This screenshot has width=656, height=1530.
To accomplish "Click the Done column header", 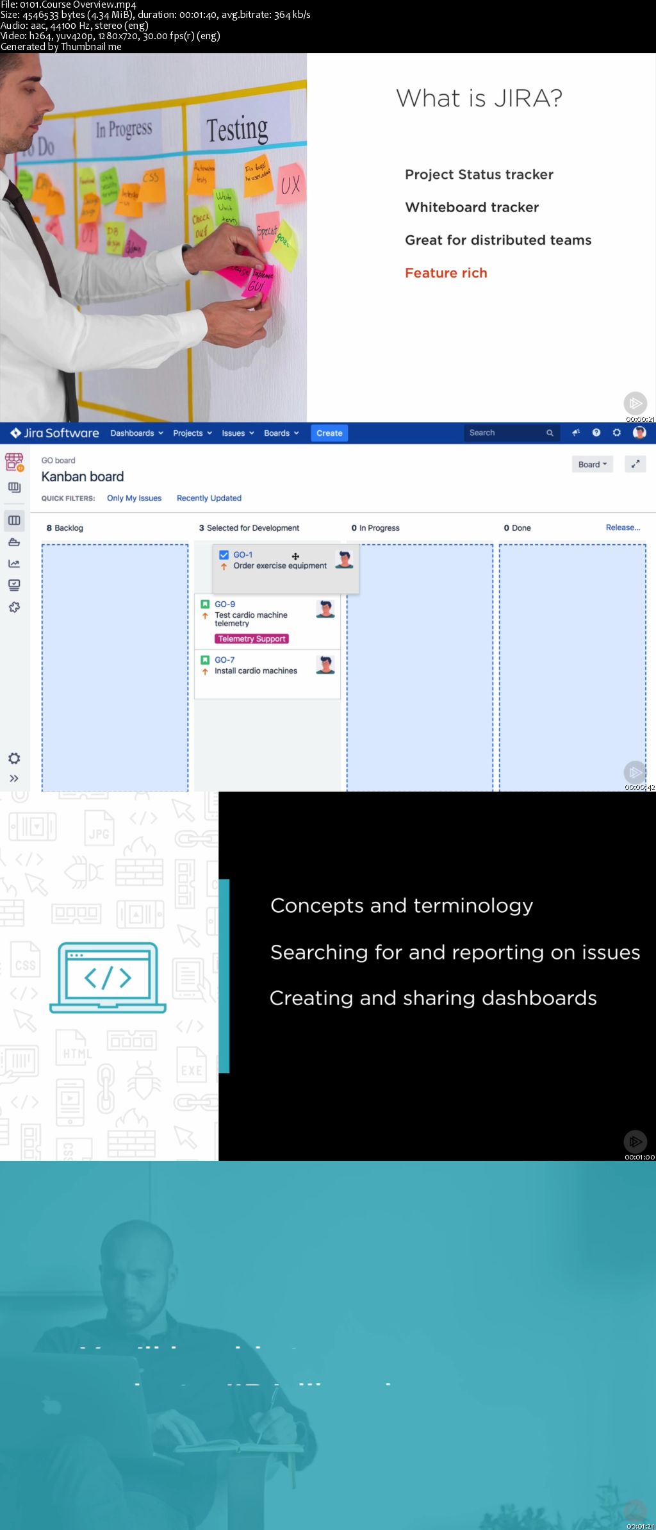I will point(517,528).
